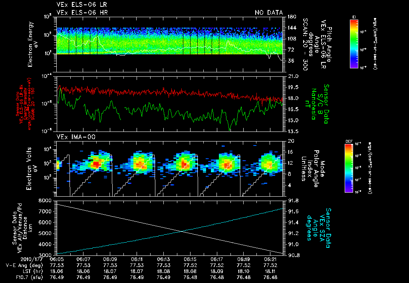Click the cyan 'VEx SZA Angle degrees' label
Viewport: 409px width, 283px height.
click(316, 228)
